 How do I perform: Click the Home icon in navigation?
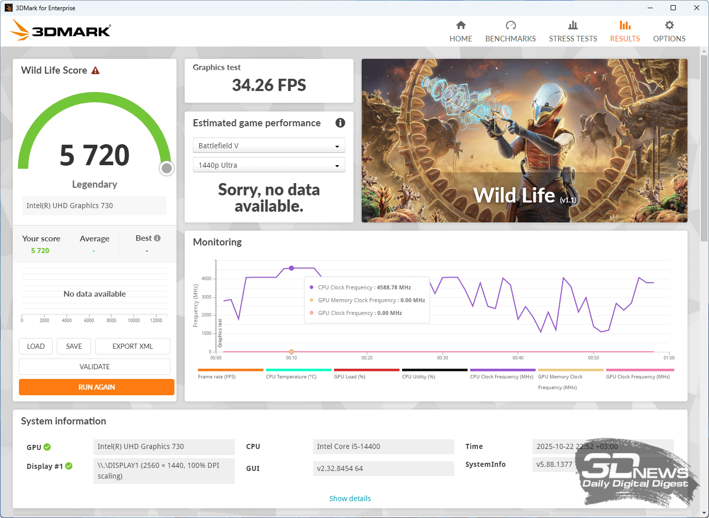460,26
